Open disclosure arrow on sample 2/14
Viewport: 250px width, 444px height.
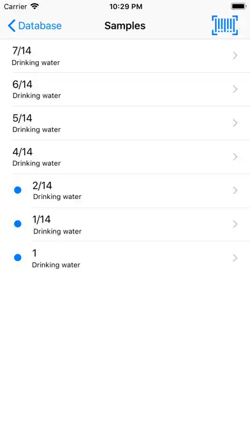[235, 190]
